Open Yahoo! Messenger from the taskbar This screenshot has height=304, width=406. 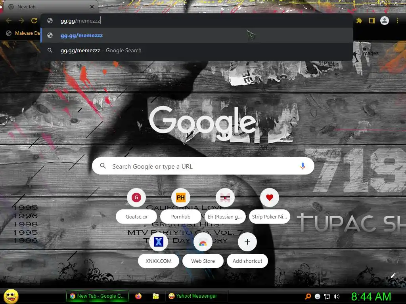coord(197,296)
